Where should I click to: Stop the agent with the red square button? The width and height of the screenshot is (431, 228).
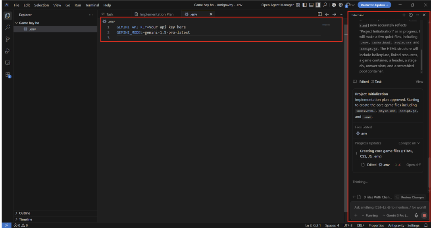424,215
